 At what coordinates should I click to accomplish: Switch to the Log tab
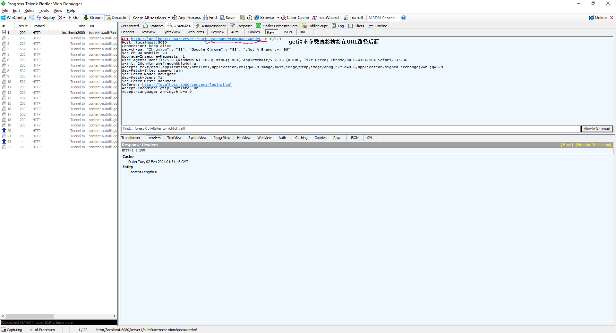point(338,26)
